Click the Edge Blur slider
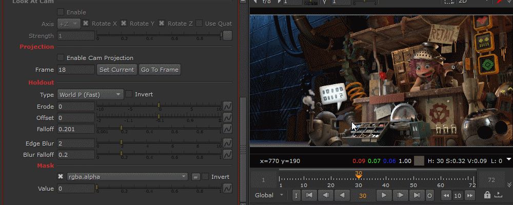The height and width of the screenshot is (205, 513). pyautogui.click(x=159, y=142)
